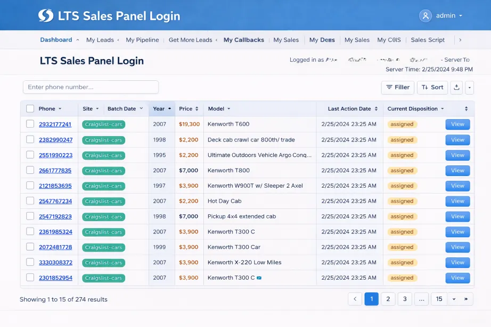Open the Sales Script tab
This screenshot has height=327, width=491.
[428, 40]
